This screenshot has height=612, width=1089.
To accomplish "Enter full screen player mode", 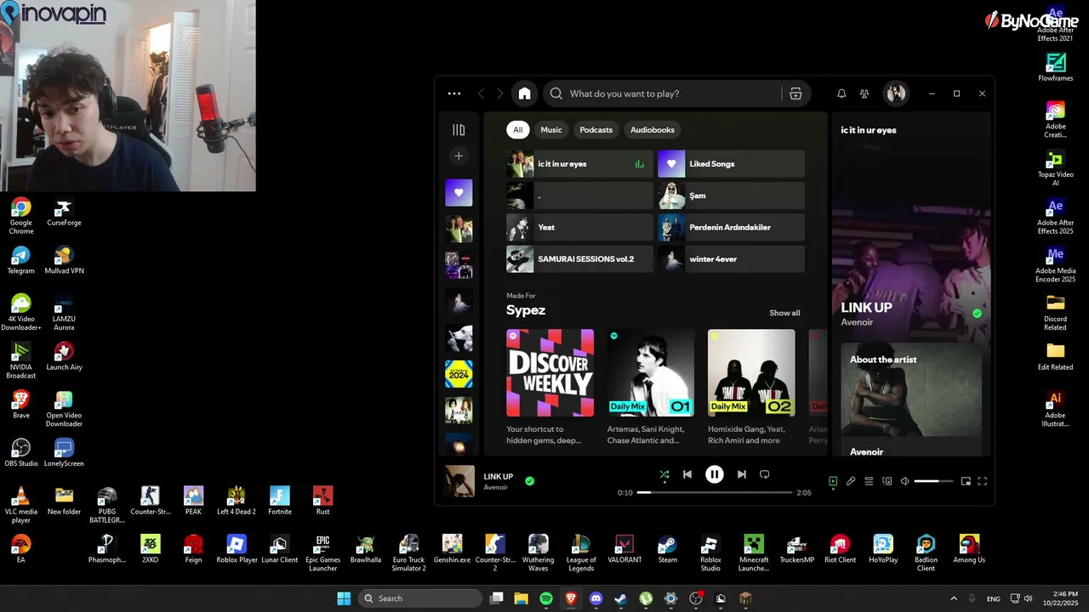I will (983, 481).
